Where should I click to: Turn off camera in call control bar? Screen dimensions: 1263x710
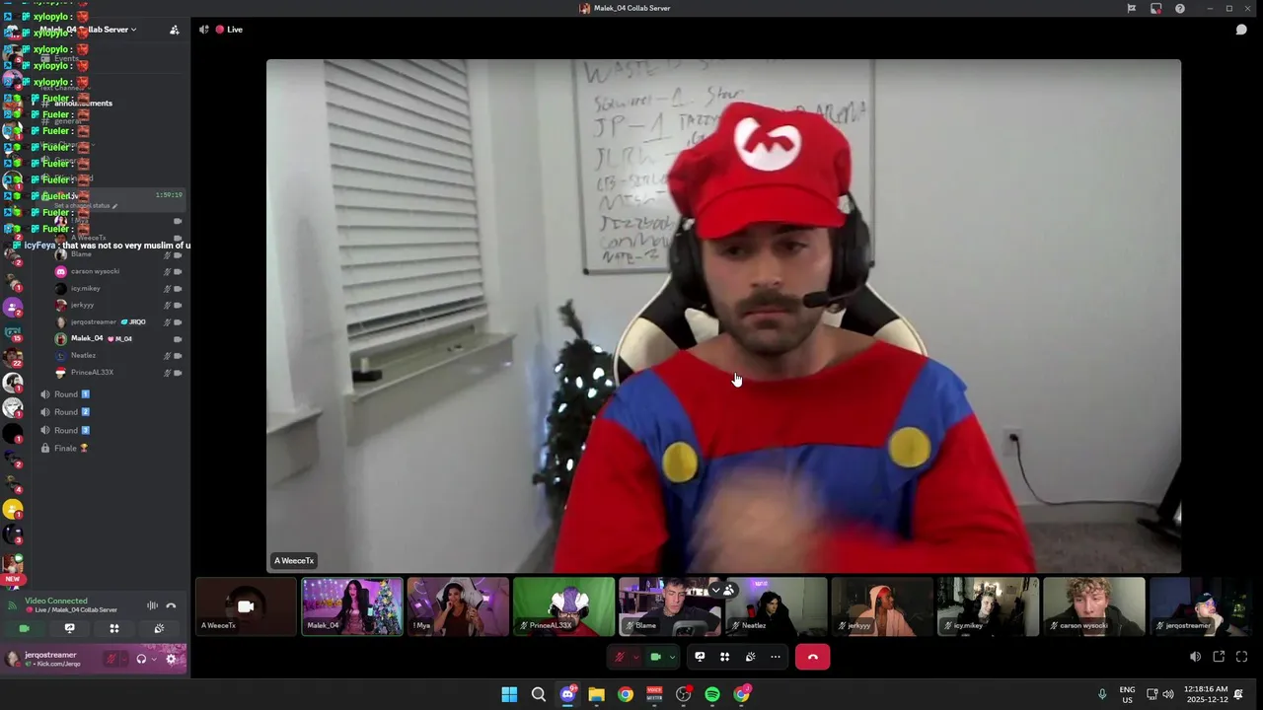pyautogui.click(x=655, y=657)
